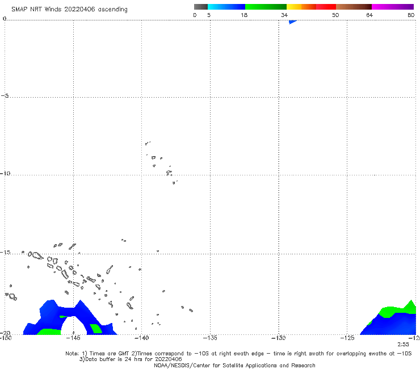Click the green wind patch in the bottom-right swath

click(x=388, y=311)
